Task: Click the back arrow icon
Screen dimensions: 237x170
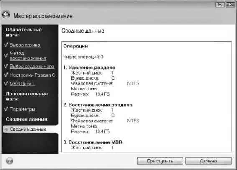Action: click(x=6, y=15)
